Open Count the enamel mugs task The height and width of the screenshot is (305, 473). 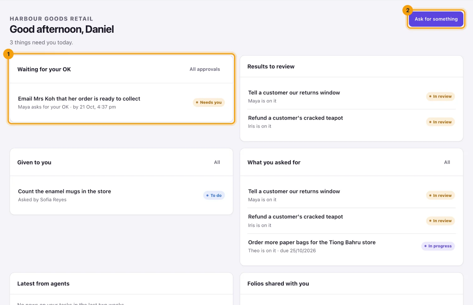(x=121, y=195)
